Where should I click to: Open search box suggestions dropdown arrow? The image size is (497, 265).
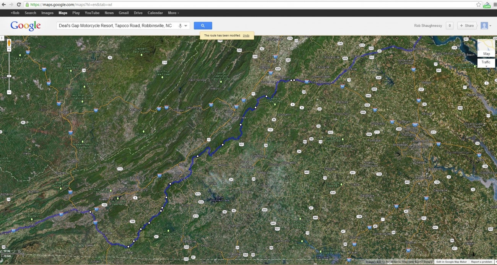[186, 26]
